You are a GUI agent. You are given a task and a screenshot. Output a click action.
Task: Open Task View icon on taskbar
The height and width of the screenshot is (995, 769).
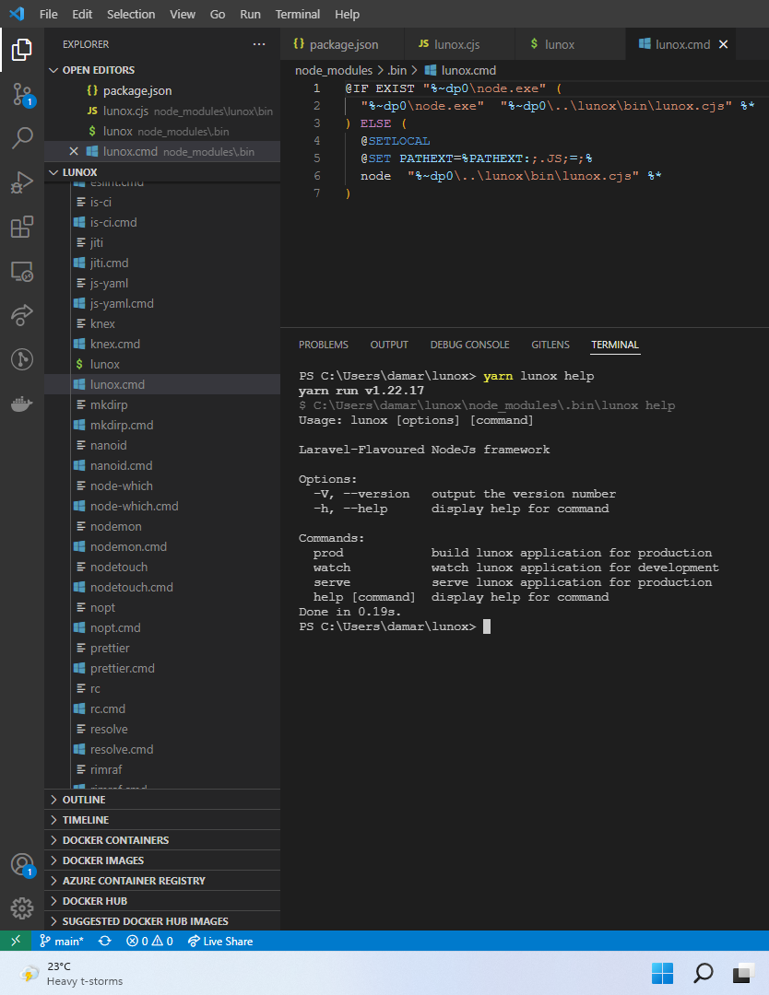click(743, 973)
